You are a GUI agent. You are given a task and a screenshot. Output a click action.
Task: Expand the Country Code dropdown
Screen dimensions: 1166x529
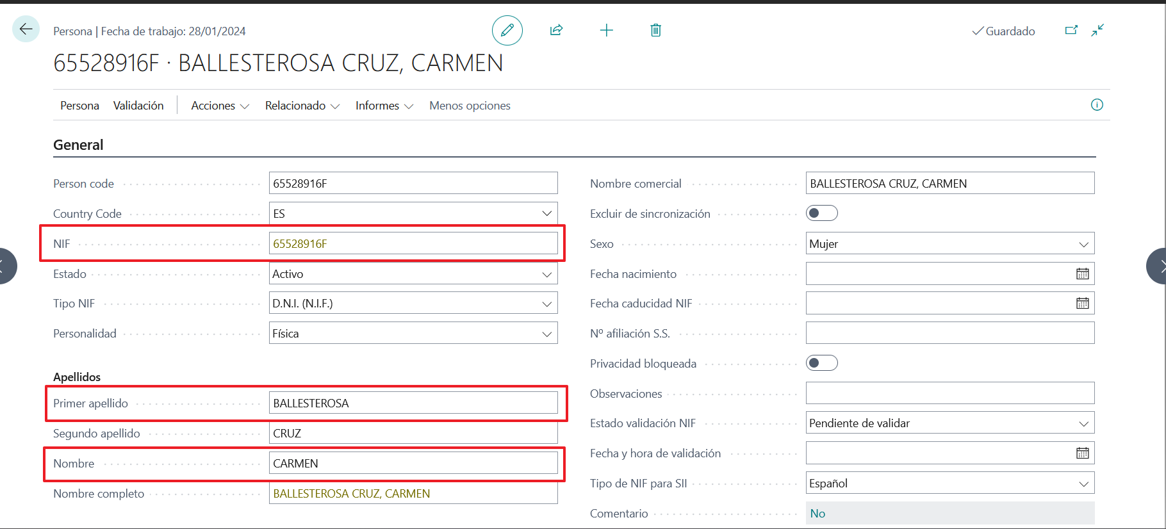[x=546, y=214]
